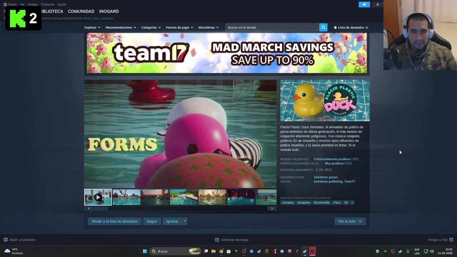The width and height of the screenshot is (457, 257).
Task: Open the Team17 editor link
Action: pos(350,182)
